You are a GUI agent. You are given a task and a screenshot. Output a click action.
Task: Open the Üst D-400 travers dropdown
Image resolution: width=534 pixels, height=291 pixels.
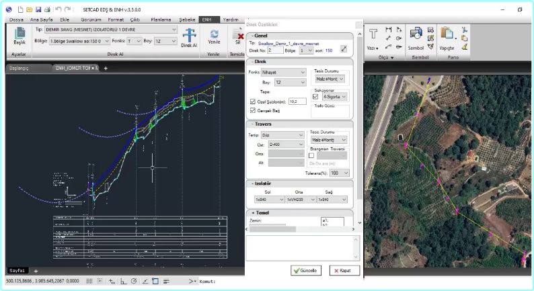pos(286,144)
